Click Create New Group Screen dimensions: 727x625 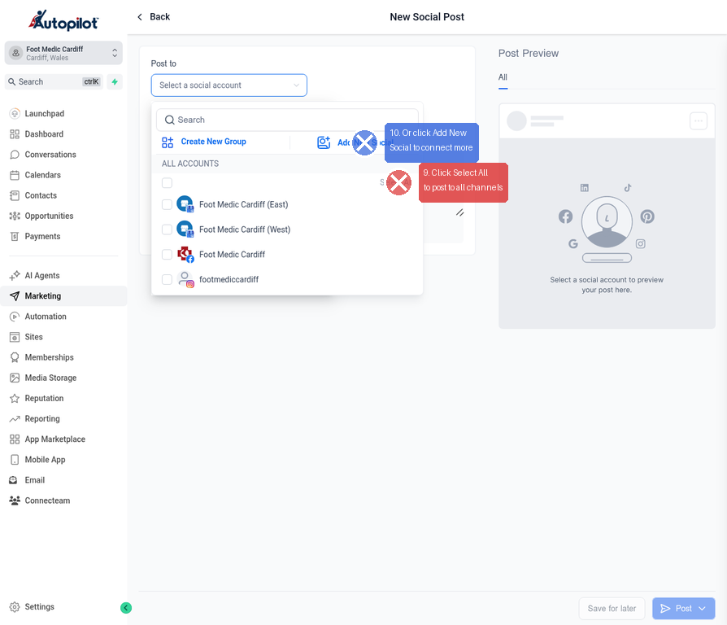tap(213, 142)
